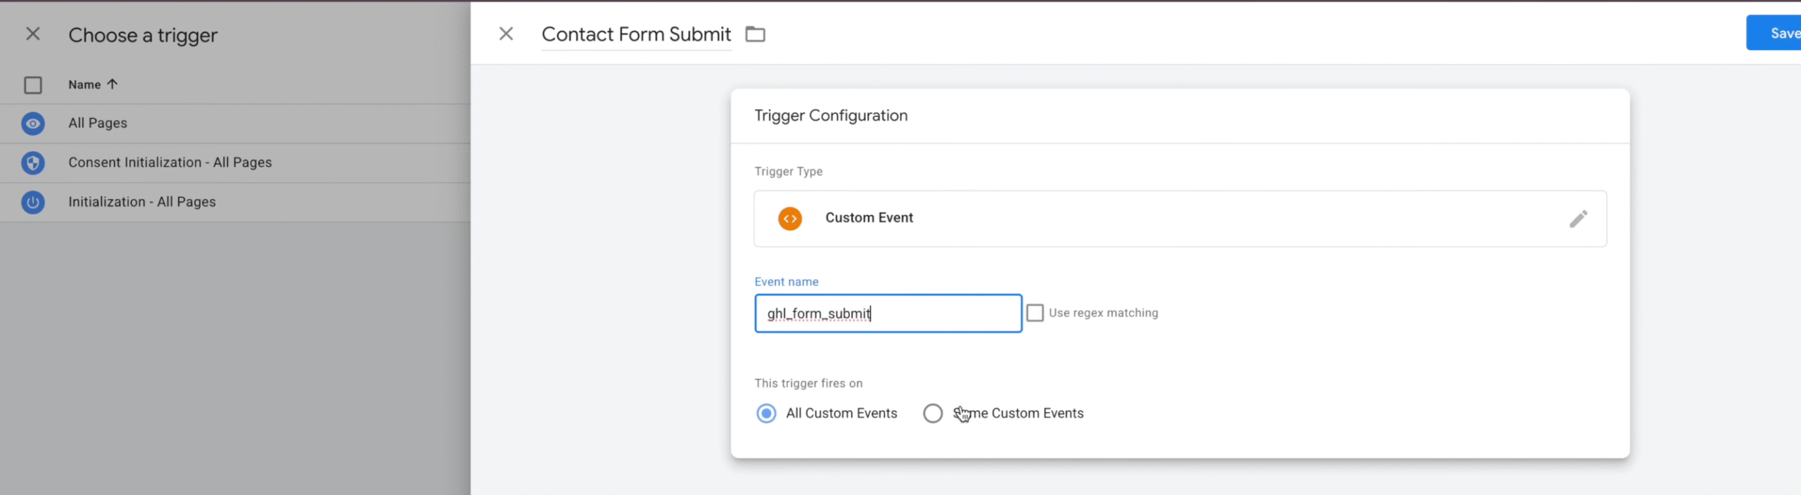Click the All Pages eye icon

coord(32,124)
